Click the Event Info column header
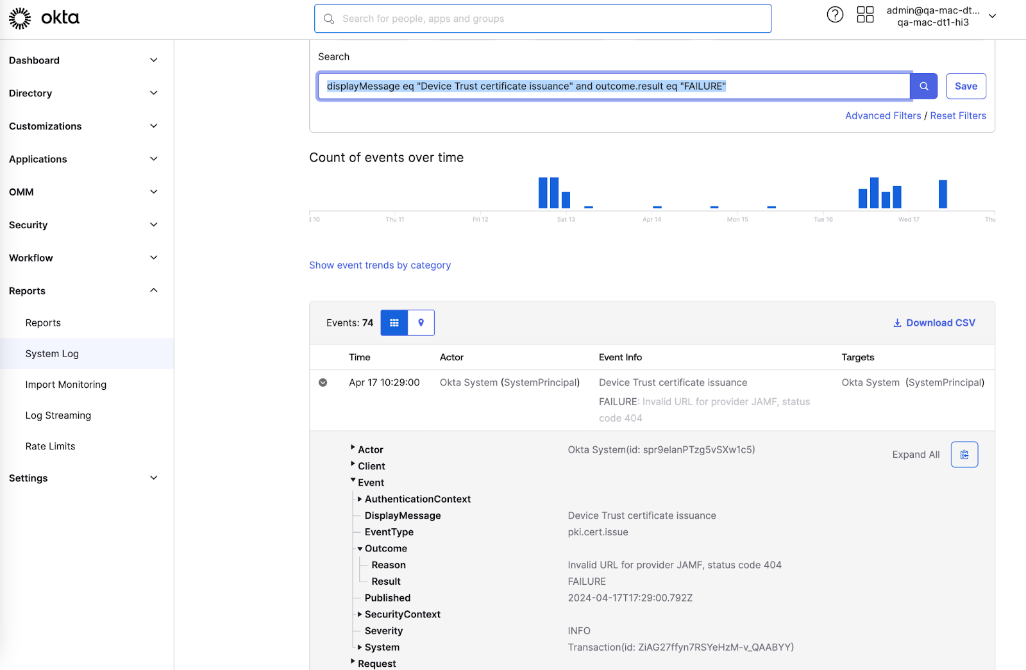 coord(620,358)
